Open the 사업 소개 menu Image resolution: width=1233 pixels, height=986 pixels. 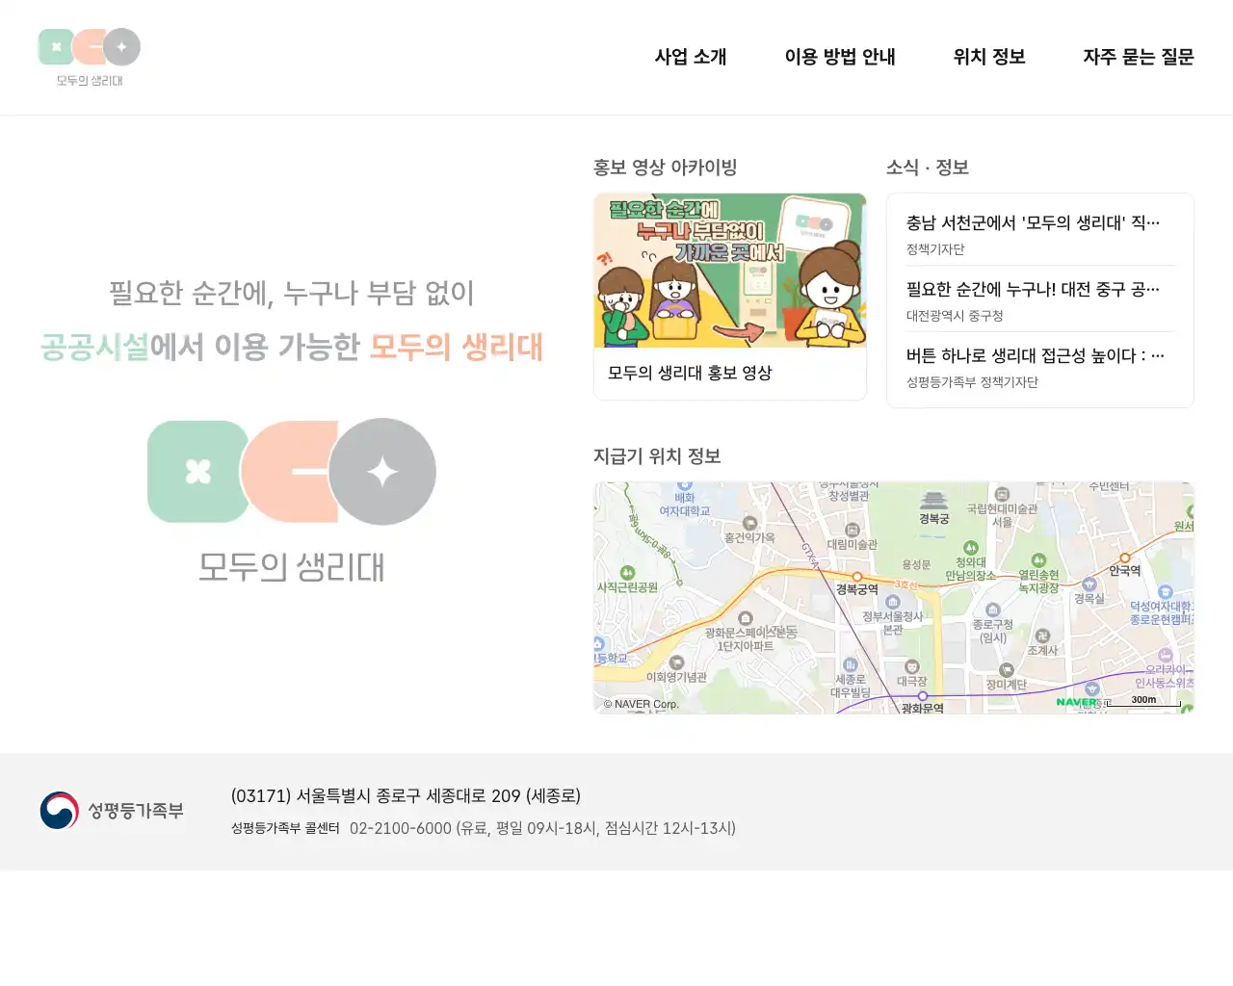coord(691,57)
